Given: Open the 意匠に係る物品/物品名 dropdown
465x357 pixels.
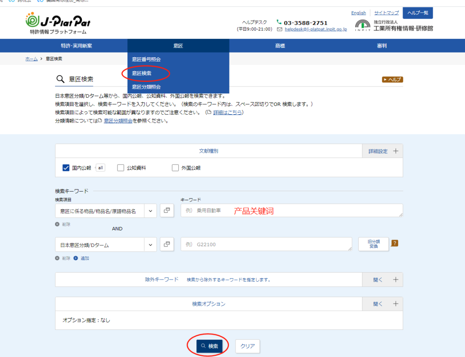Looking at the screenshot, I should pos(105,211).
